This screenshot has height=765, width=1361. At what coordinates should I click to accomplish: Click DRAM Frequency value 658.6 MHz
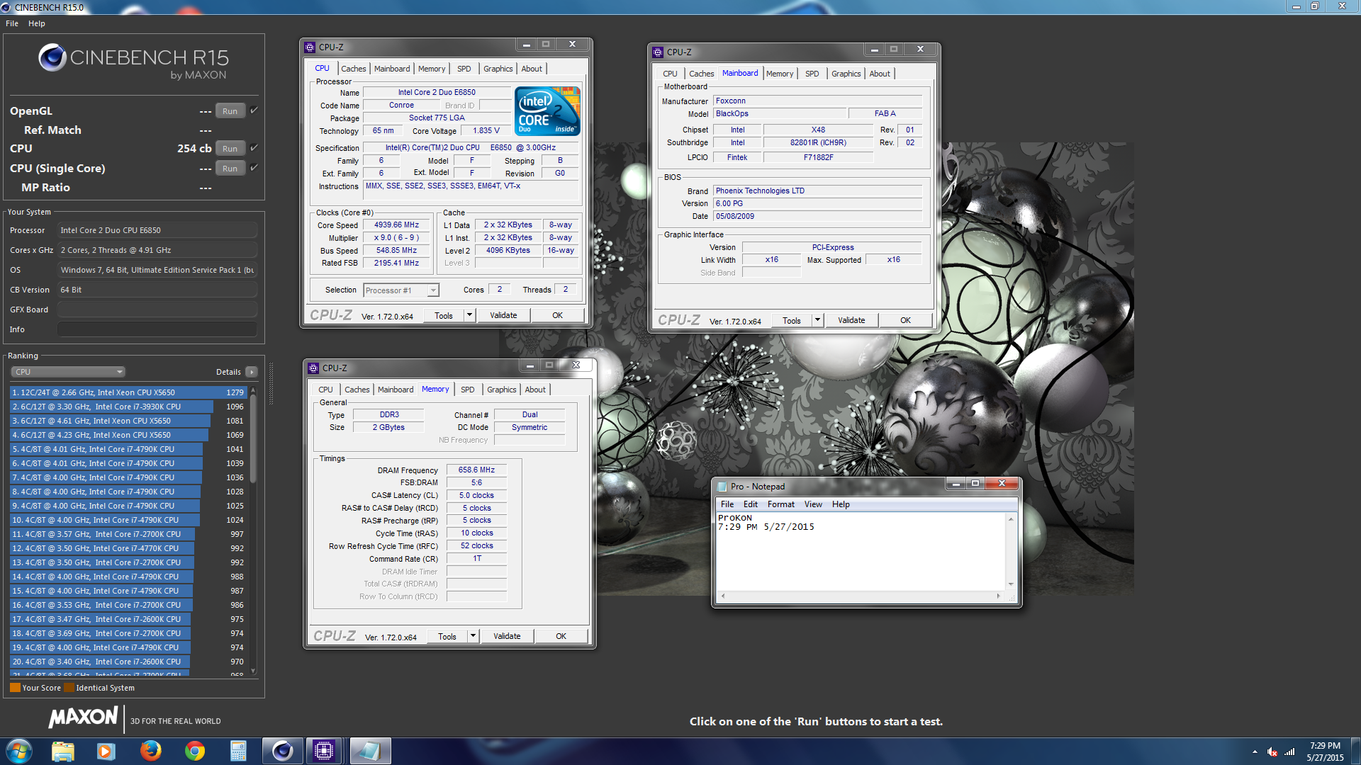[476, 470]
